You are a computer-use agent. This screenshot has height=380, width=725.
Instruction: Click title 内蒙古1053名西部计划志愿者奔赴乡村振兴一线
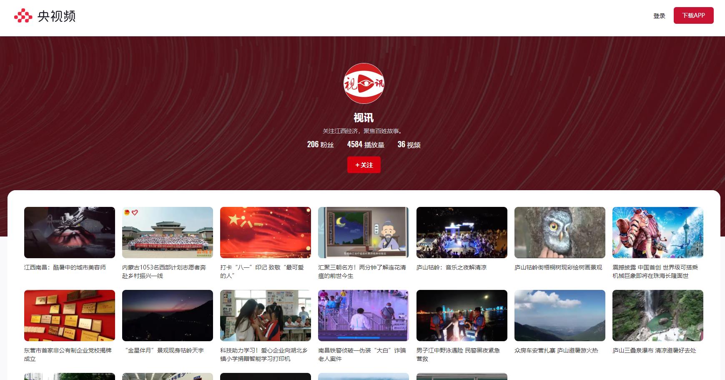tap(164, 272)
